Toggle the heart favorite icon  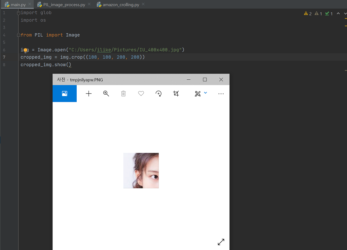(141, 94)
